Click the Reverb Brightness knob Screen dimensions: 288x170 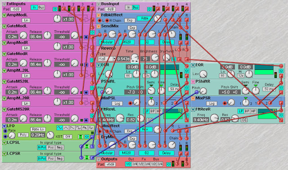click(x=155, y=58)
